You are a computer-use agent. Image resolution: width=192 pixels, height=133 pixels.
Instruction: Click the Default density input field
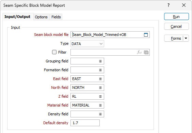point(85,123)
